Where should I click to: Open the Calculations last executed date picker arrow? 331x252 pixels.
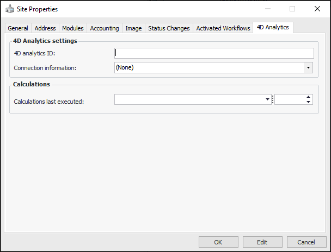(x=267, y=99)
